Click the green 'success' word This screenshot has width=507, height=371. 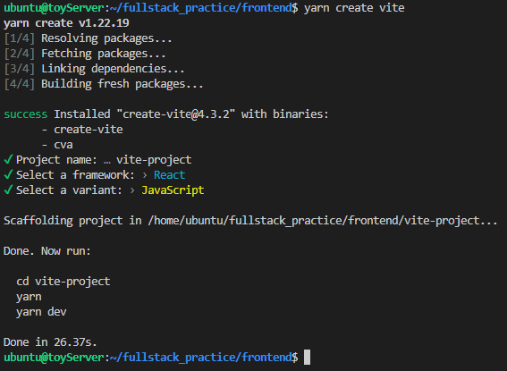pos(26,114)
